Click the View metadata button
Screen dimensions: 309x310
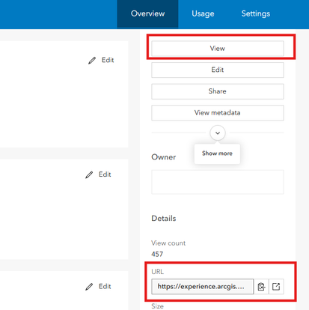click(218, 113)
